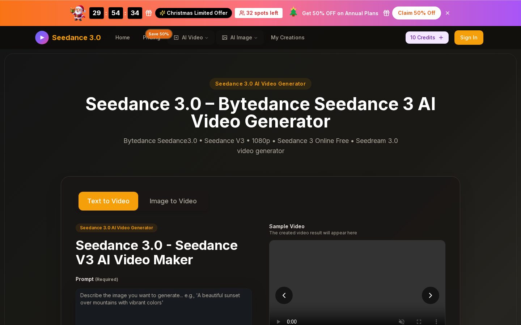Click the Santa Claus icon in the banner

point(78,13)
